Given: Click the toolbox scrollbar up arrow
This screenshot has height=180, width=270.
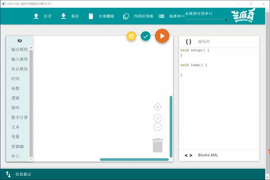Looking at the screenshot, I should click(31, 48).
